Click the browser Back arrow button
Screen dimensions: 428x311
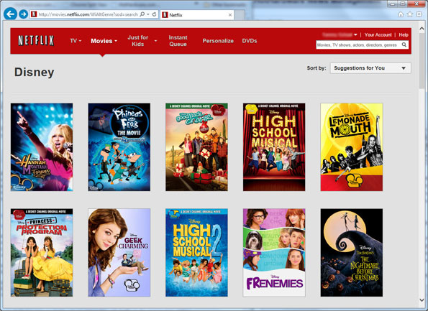(x=10, y=14)
